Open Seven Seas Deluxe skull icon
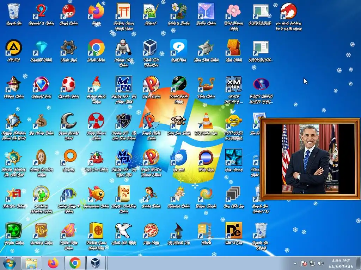 point(179,121)
